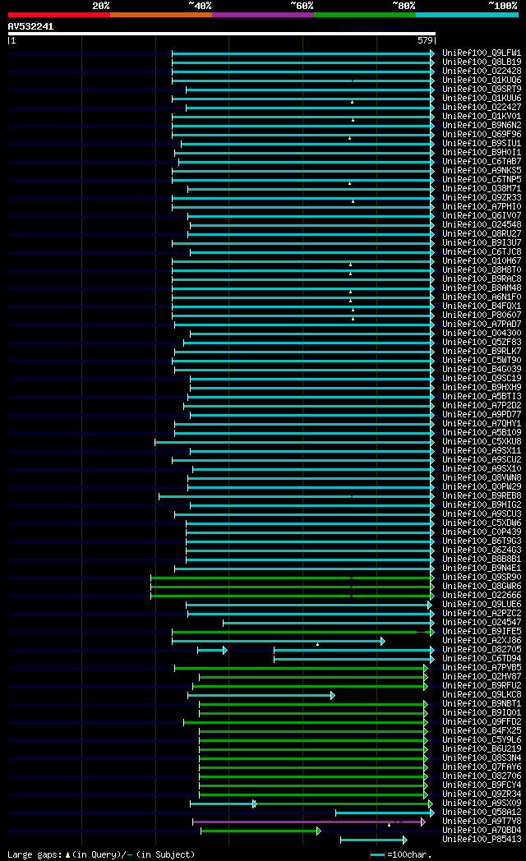The height and width of the screenshot is (861, 526).
Task: Click the UniRef100_Q9LKC8 hit name
Action: [x=482, y=695]
